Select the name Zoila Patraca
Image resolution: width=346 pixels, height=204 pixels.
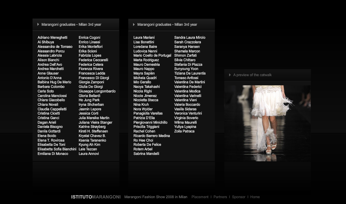pyautogui.click(x=184, y=131)
